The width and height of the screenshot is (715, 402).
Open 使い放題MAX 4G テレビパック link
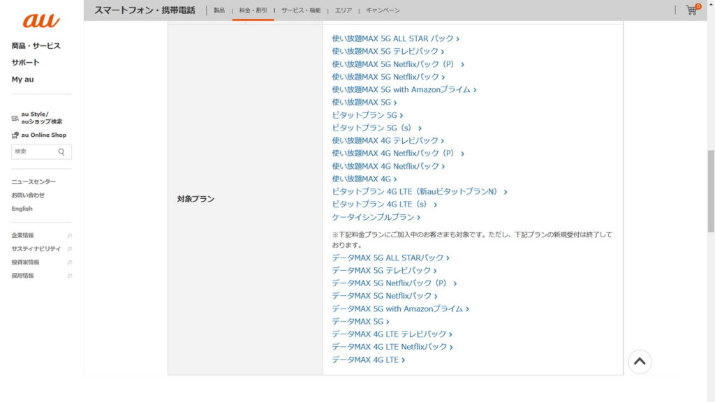click(x=388, y=141)
